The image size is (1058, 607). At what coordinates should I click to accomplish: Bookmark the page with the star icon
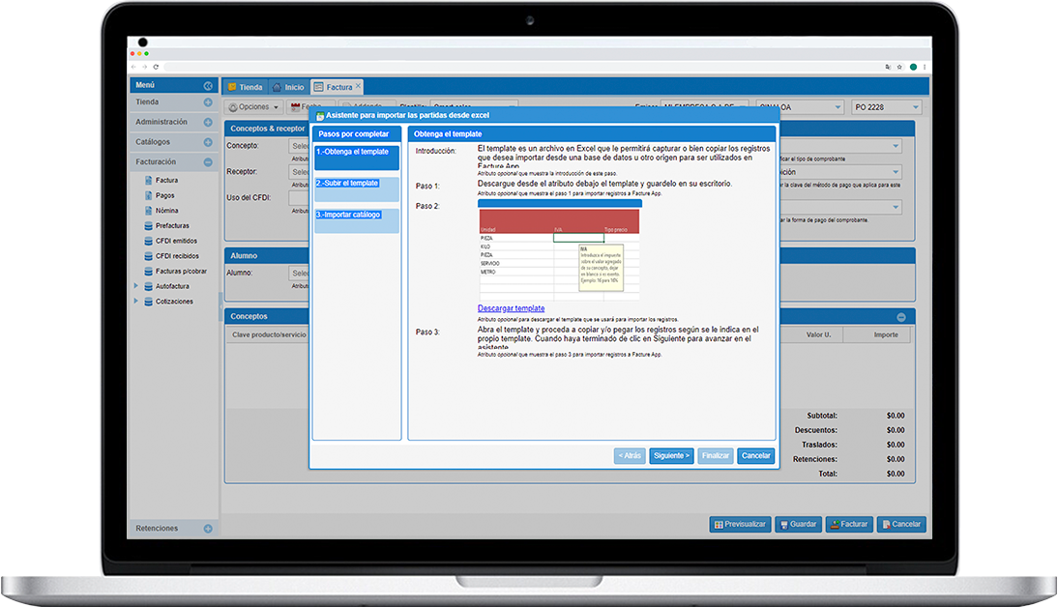pos(899,67)
